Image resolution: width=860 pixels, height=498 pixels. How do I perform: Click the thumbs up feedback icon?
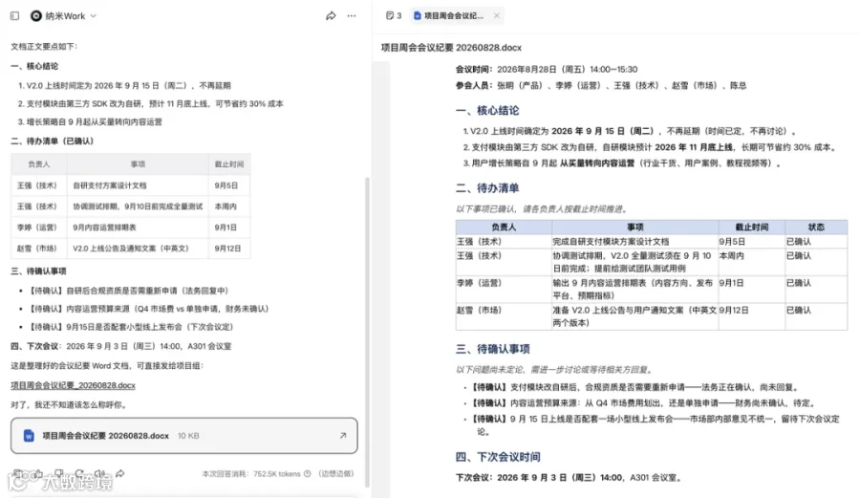coord(38,473)
